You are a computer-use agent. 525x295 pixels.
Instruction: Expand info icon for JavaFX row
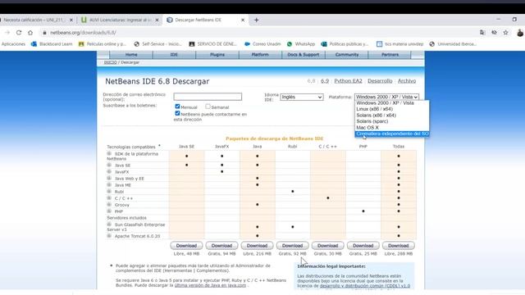point(109,171)
